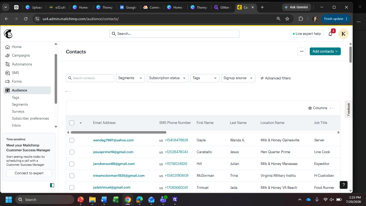Open the Tags submenu under Audience
This screenshot has height=206, width=366.
(16, 98)
